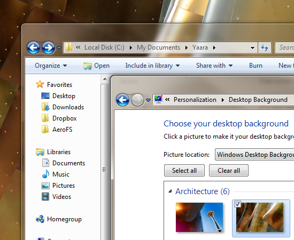294x240 pixels.
Task: Open Homegroup in navigation pane
Action: pyautogui.click(x=64, y=219)
